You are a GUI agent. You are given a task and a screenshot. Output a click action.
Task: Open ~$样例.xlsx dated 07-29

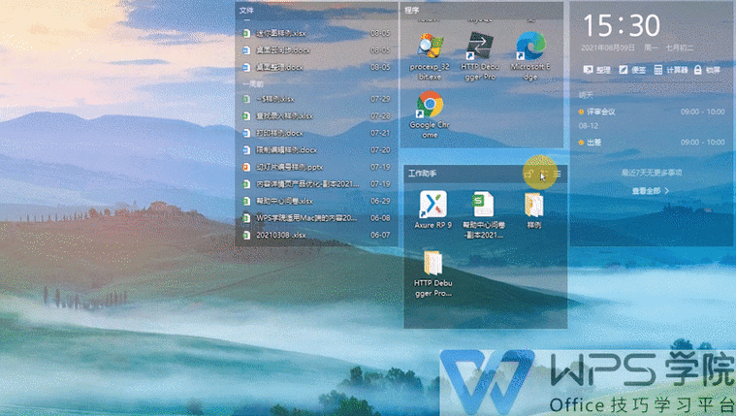tap(316, 99)
